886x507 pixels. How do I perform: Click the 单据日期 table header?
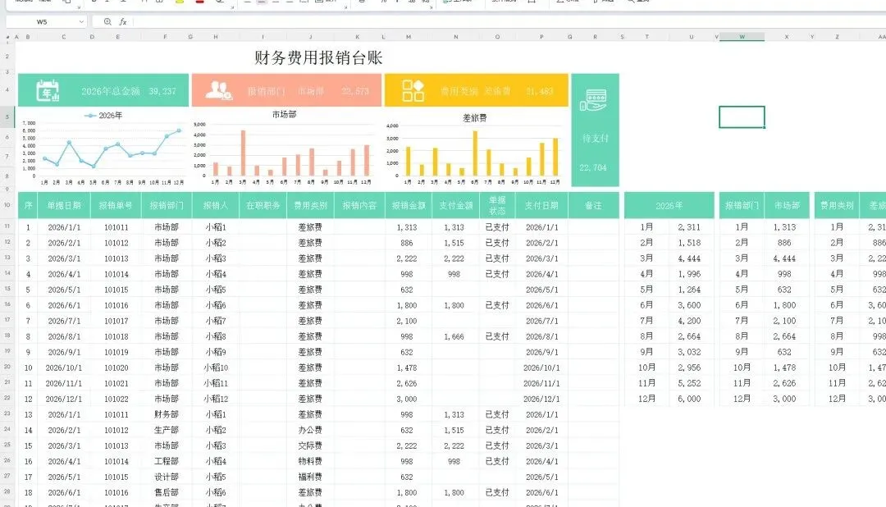click(x=64, y=206)
